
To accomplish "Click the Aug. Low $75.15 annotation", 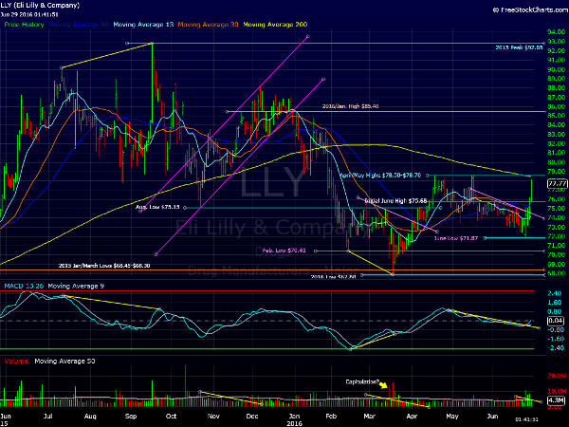I will coord(157,207).
